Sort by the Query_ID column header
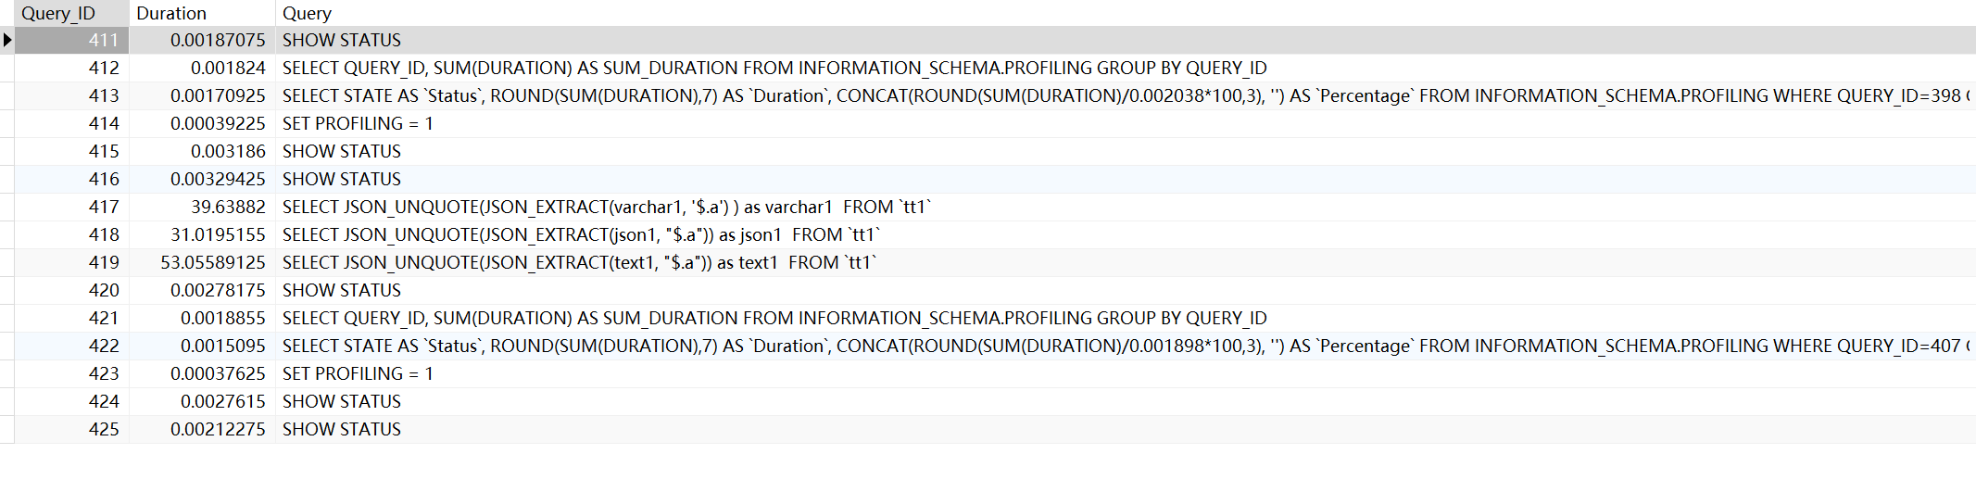Image resolution: width=1976 pixels, height=479 pixels. click(58, 13)
